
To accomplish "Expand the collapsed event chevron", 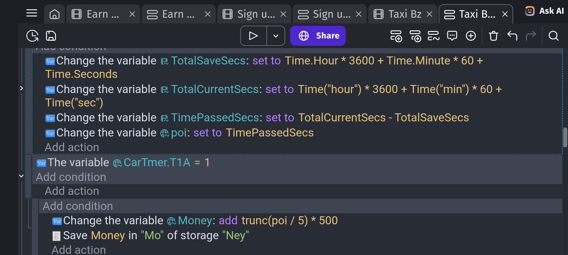I will 21,88.
